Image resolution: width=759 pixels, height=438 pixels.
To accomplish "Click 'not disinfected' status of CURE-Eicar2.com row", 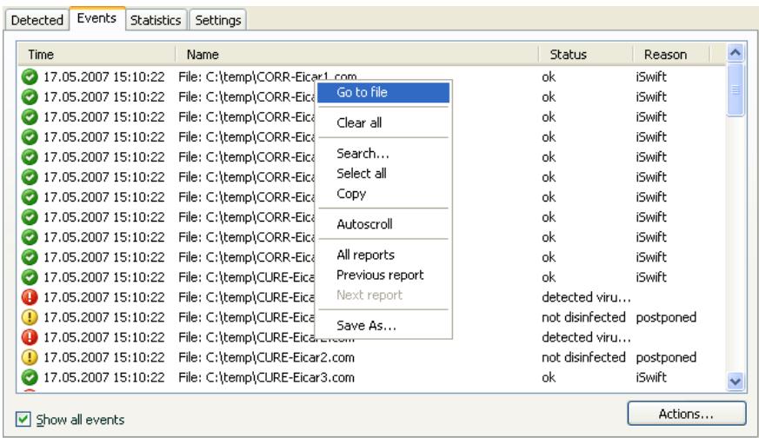I will (x=583, y=357).
